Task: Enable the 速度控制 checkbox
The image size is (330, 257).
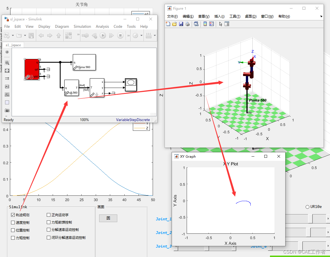Action: pos(13,222)
